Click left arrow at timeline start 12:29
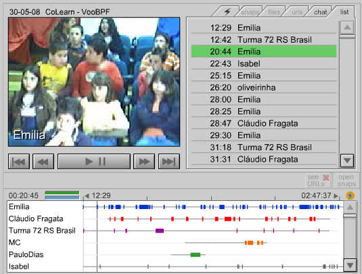 87,196
